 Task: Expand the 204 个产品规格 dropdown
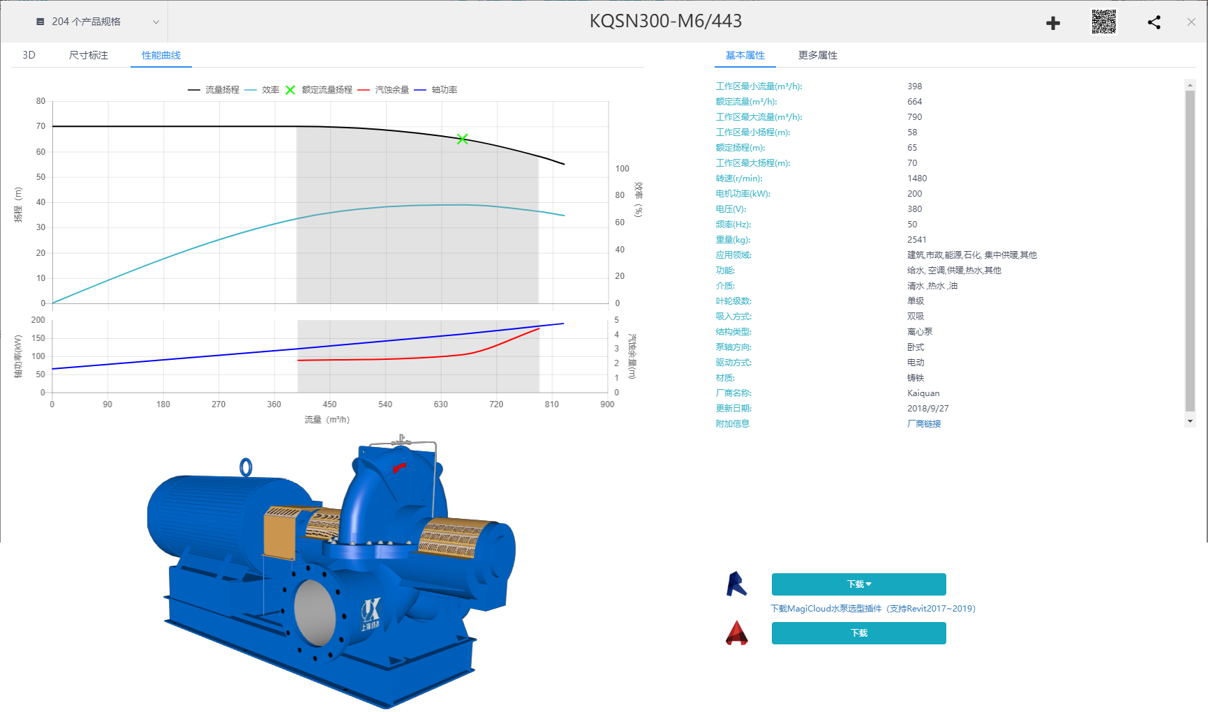pyautogui.click(x=156, y=22)
